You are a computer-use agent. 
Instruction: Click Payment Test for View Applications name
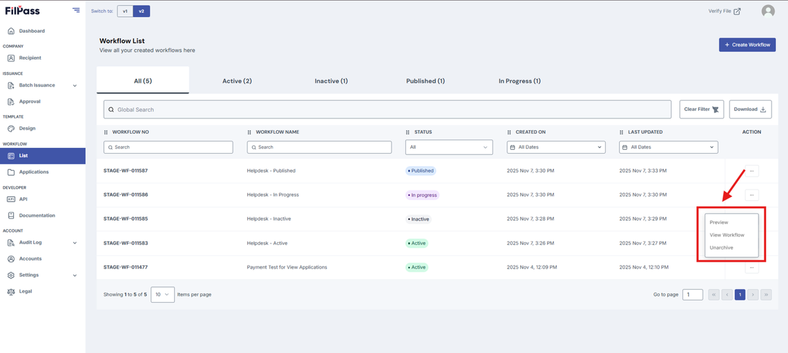click(287, 267)
